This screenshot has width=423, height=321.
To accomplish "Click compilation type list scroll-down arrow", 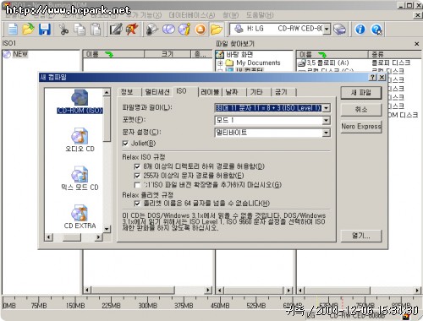I will tap(107, 229).
